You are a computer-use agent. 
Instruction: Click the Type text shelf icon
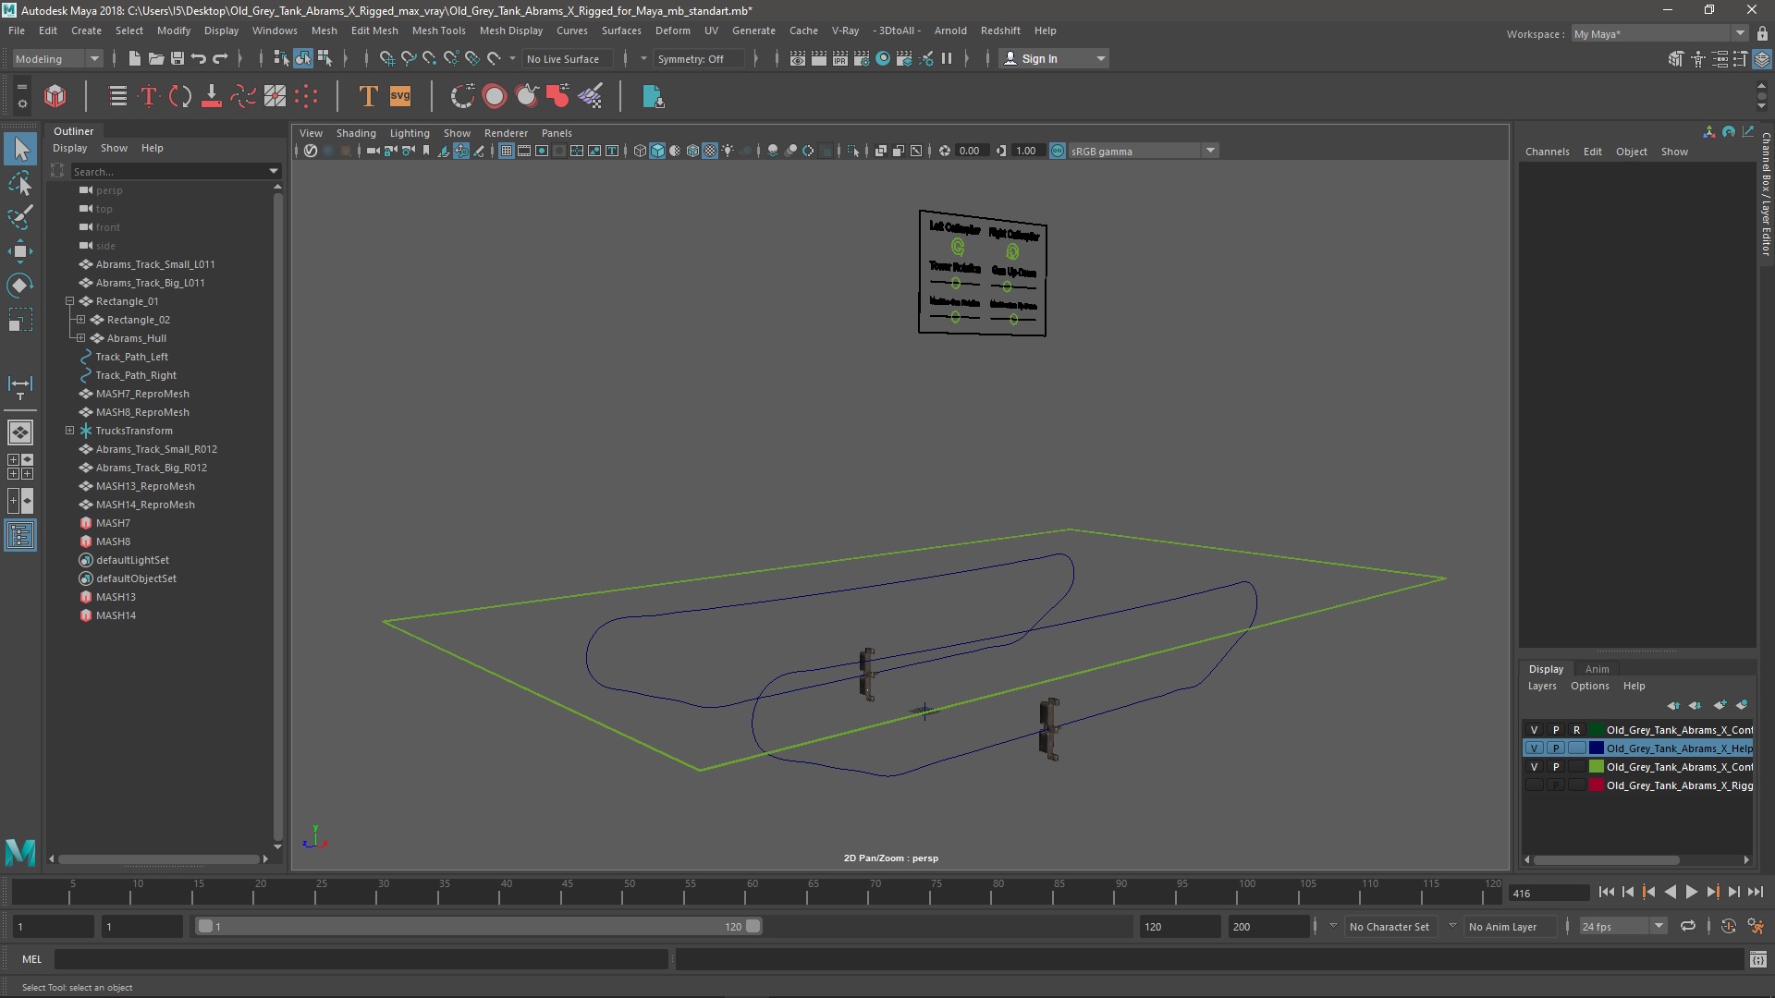367,96
